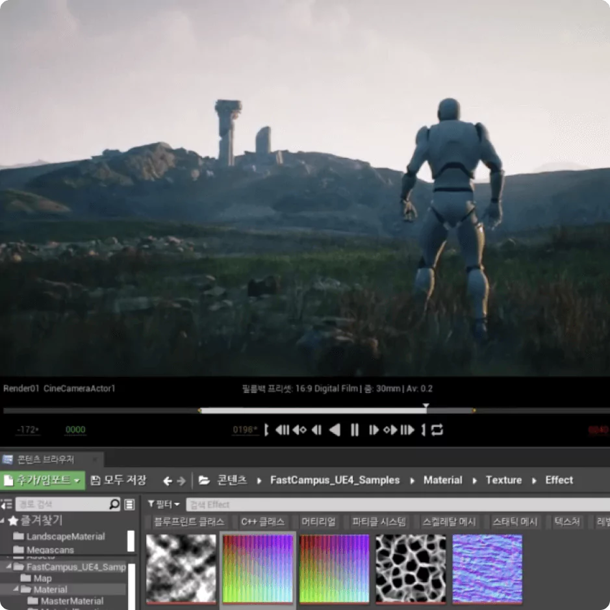Viewport: 610px width, 610px height.
Task: Click the timeline playhead scrubber marker
Action: (x=426, y=407)
